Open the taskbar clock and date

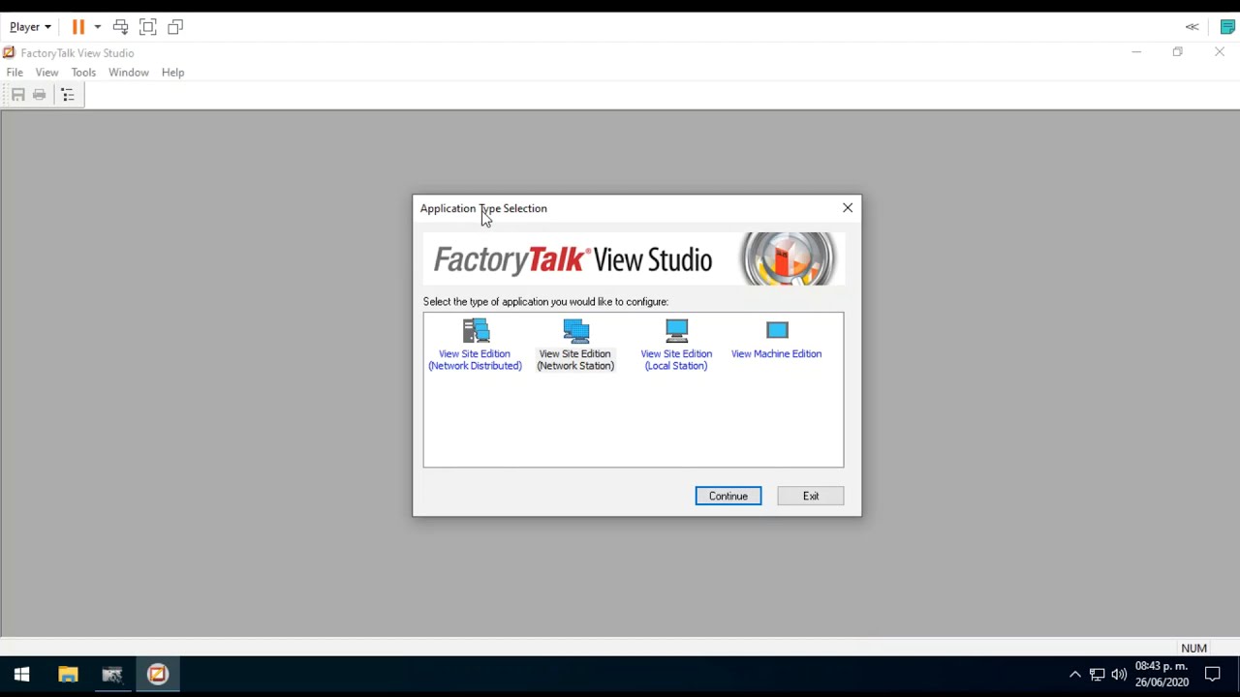1162,675
